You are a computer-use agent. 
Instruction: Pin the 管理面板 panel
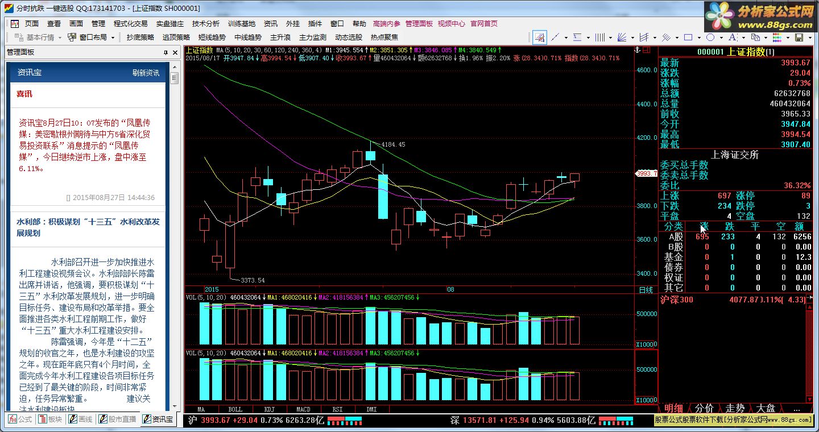point(166,52)
